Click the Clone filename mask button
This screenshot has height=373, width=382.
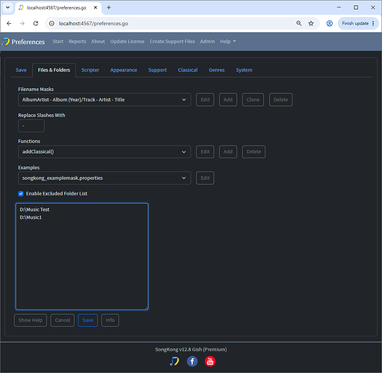[253, 100]
